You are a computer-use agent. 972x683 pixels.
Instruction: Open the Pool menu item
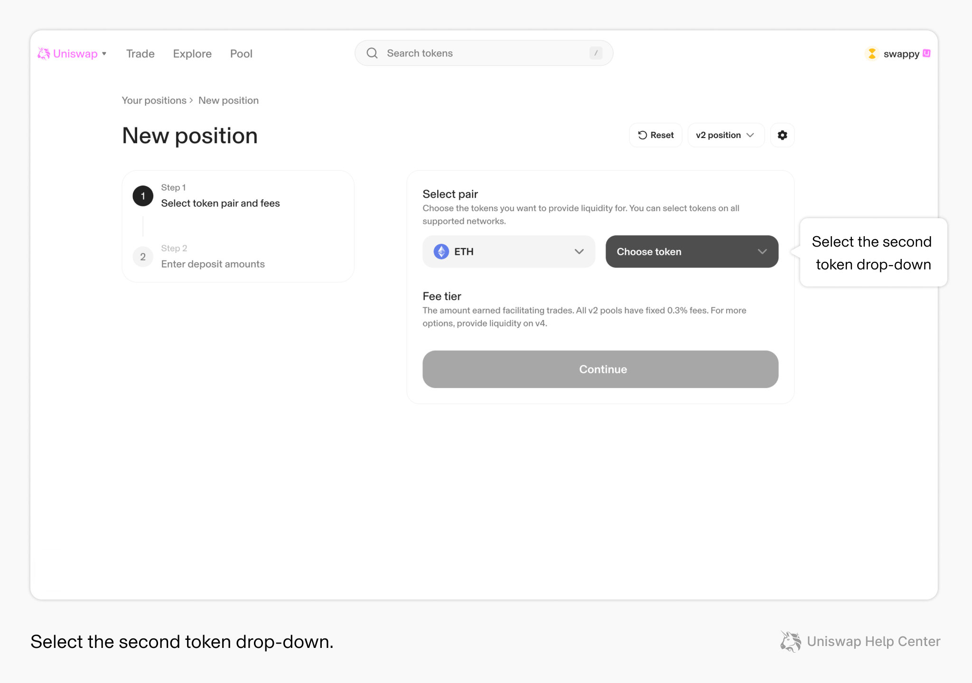click(241, 54)
